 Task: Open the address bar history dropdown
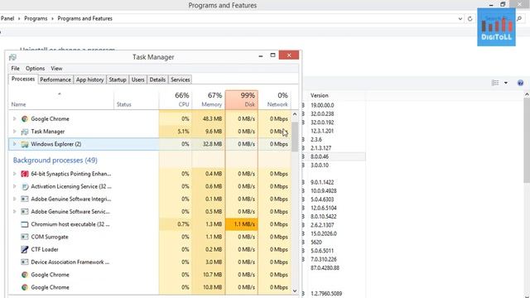460,19
